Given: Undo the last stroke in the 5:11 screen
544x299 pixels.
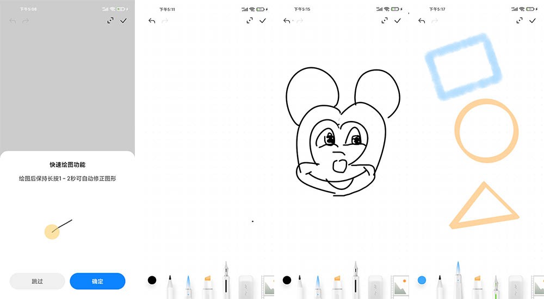Looking at the screenshot, I should 152,21.
